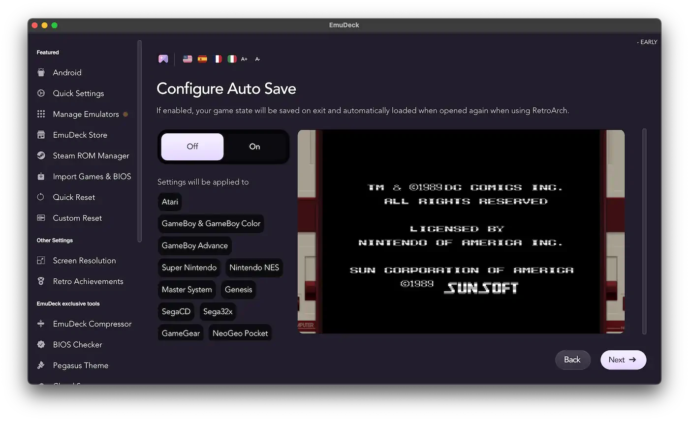Click the Settings will be applied to text
The image size is (689, 421).
(203, 182)
